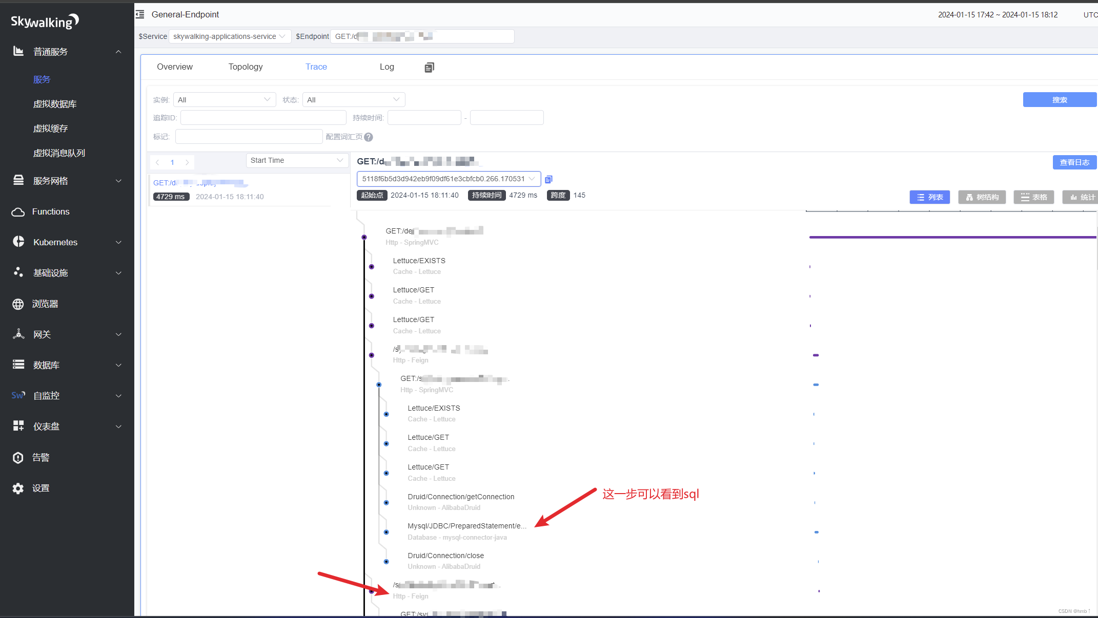Viewport: 1098px width, 618px height.
Task: Open the 状态 All dropdown
Action: point(354,100)
